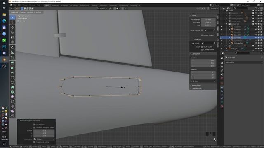The image size is (264, 148).
Task: Select the Annotate tool
Action: pos(12,48)
